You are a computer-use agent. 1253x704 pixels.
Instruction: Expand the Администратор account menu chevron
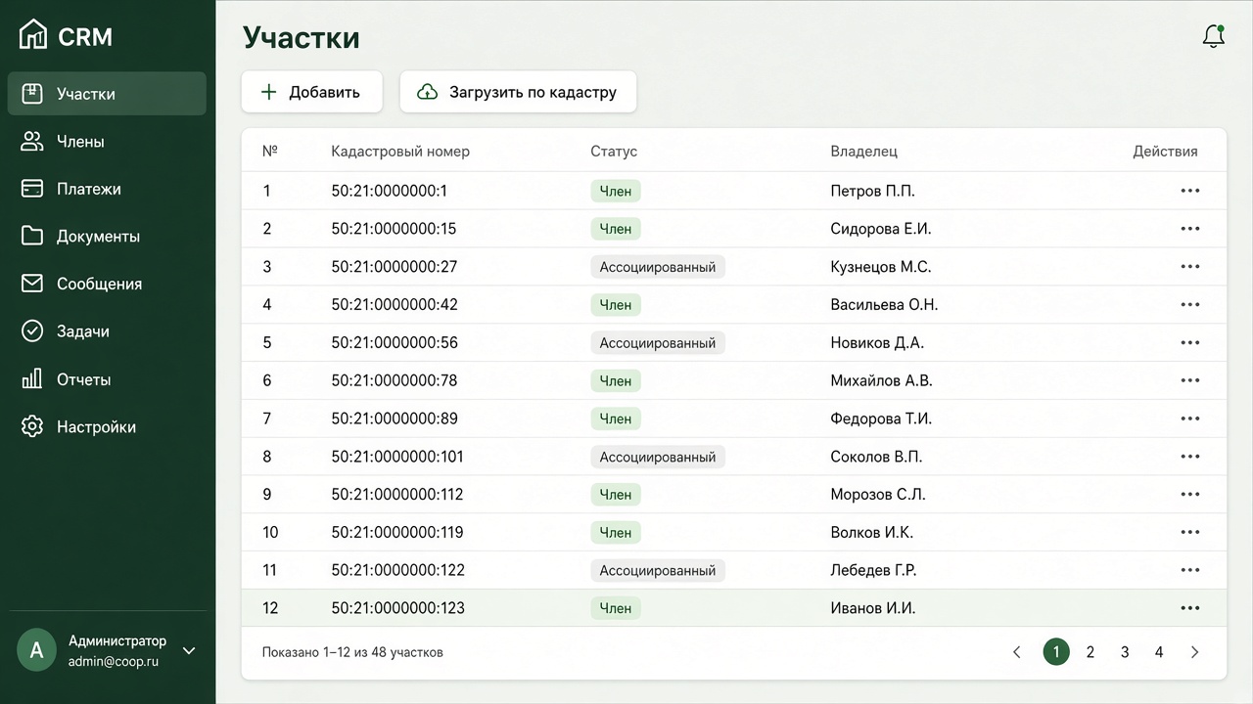pos(189,650)
